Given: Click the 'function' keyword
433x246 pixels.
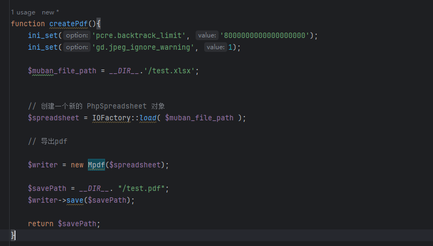Looking at the screenshot, I should pyautogui.click(x=28, y=24).
